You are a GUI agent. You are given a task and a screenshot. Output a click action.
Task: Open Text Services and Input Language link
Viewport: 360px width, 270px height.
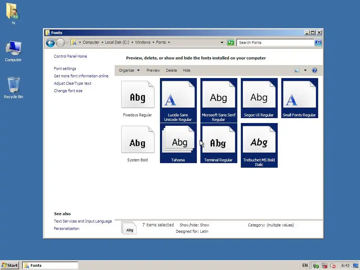[83, 221]
